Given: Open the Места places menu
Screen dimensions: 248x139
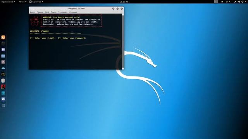Looking at the screenshot, I should click(x=22, y=2).
